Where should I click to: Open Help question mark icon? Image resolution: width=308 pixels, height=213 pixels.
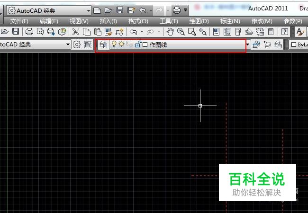285,32
